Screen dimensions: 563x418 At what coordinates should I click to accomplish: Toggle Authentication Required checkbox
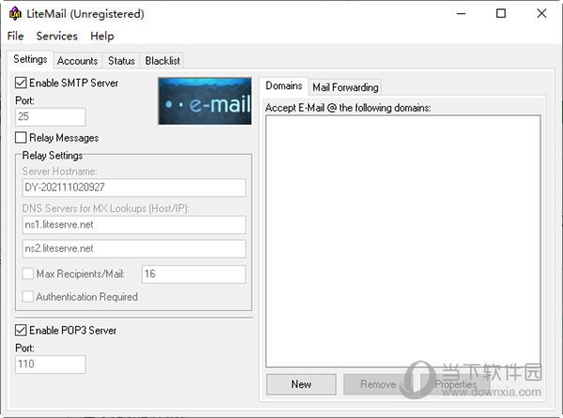point(28,297)
